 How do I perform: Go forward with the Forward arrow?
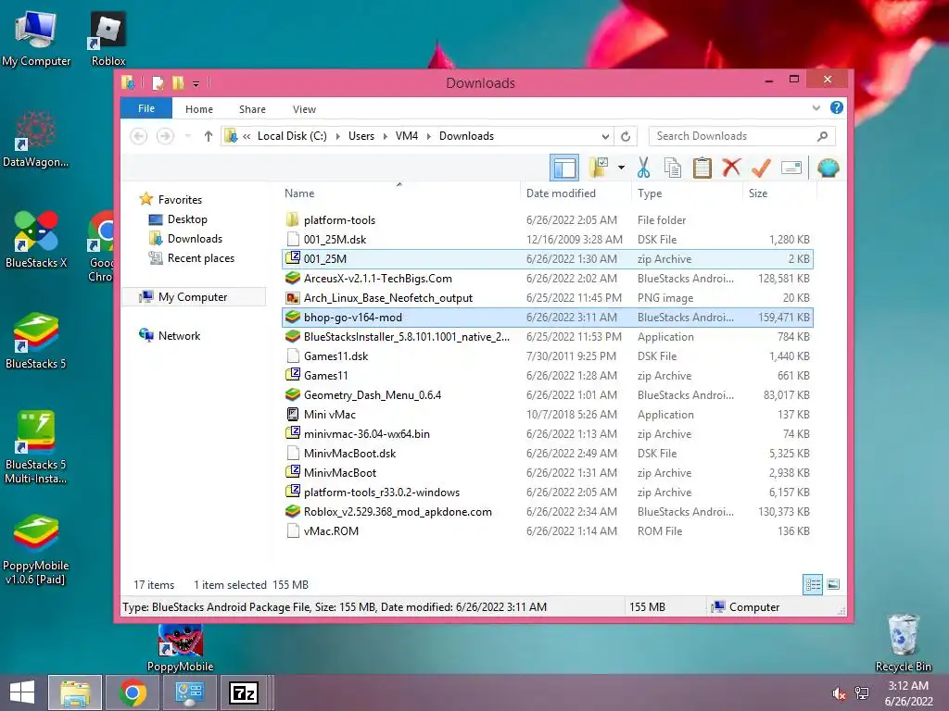coord(165,136)
